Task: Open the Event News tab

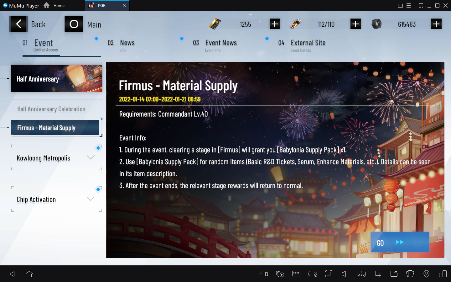Action: pyautogui.click(x=221, y=43)
